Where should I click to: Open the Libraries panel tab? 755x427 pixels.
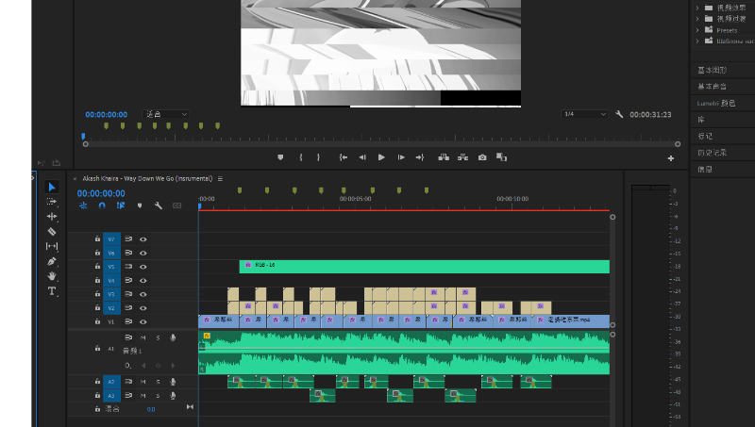pos(701,120)
